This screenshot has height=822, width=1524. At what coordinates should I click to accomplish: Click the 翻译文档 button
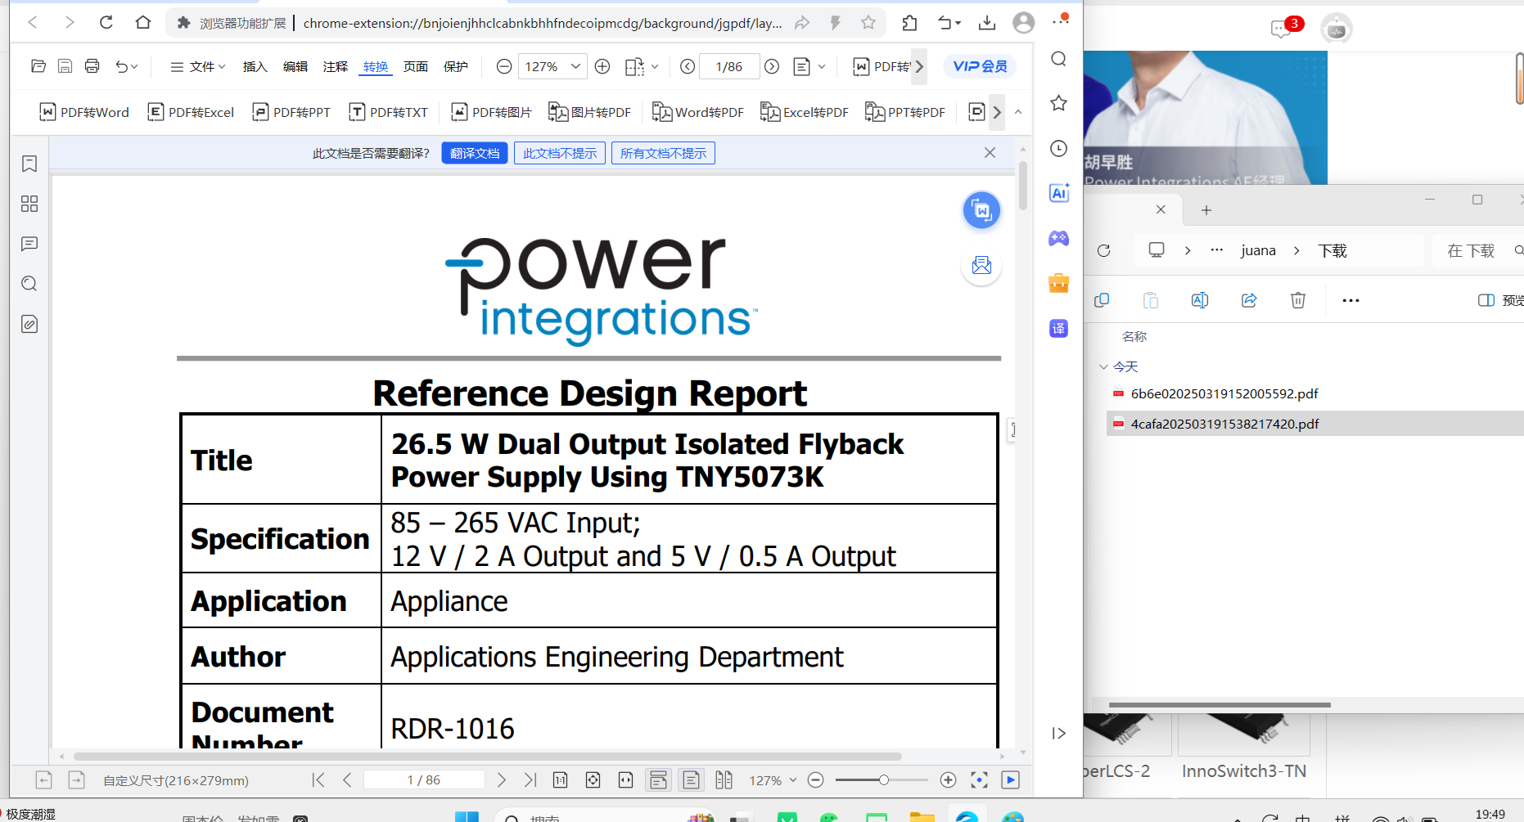pos(475,153)
